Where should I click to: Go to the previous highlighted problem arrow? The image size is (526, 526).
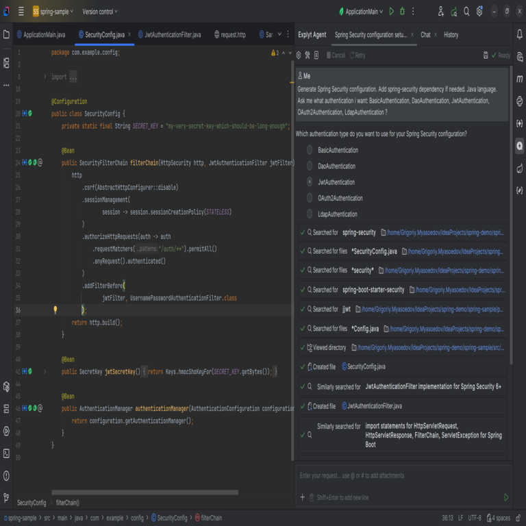(x=284, y=53)
